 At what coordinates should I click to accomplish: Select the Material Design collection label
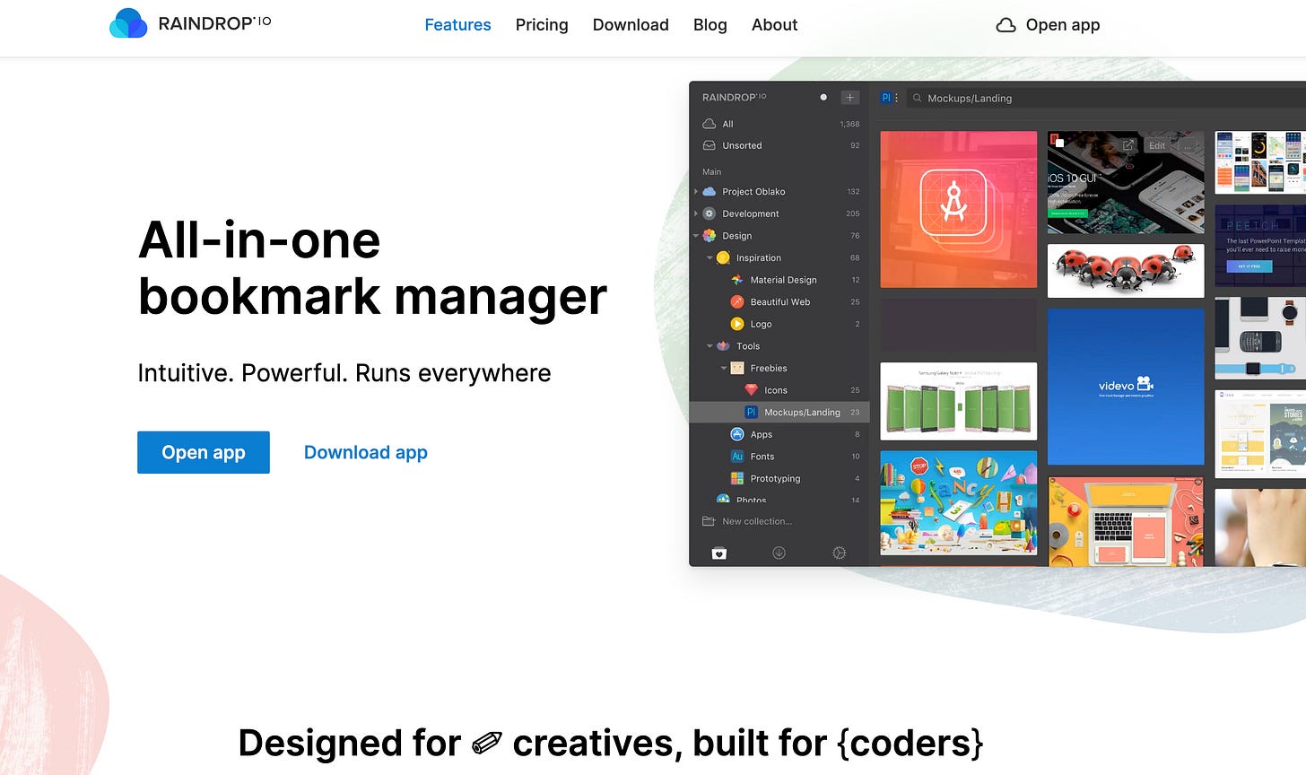[783, 280]
